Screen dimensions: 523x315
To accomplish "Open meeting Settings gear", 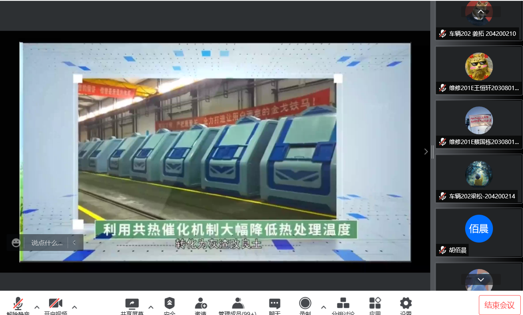I will [x=406, y=304].
